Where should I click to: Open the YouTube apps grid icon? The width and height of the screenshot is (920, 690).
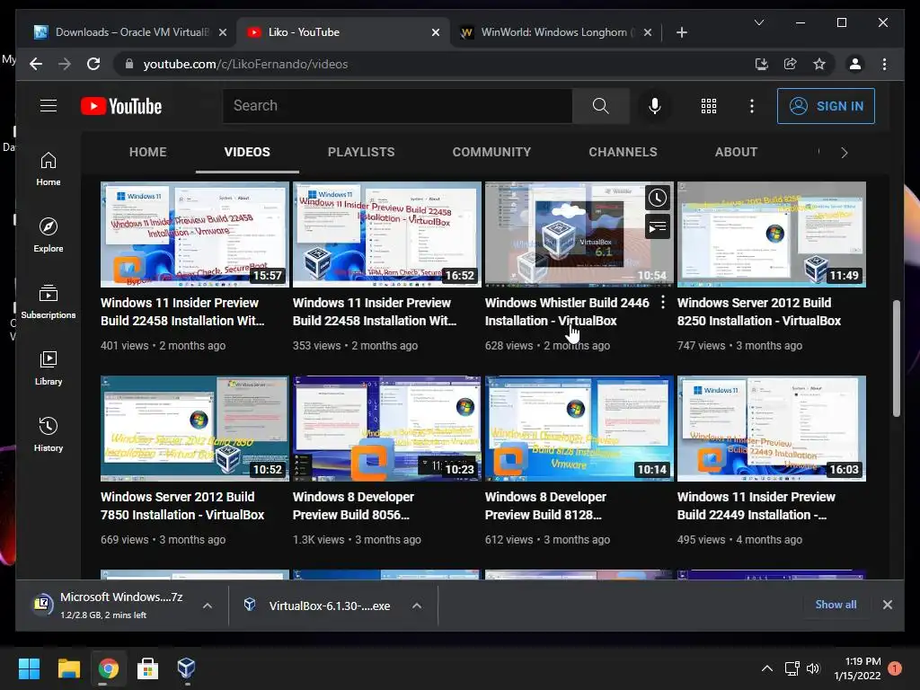click(709, 106)
